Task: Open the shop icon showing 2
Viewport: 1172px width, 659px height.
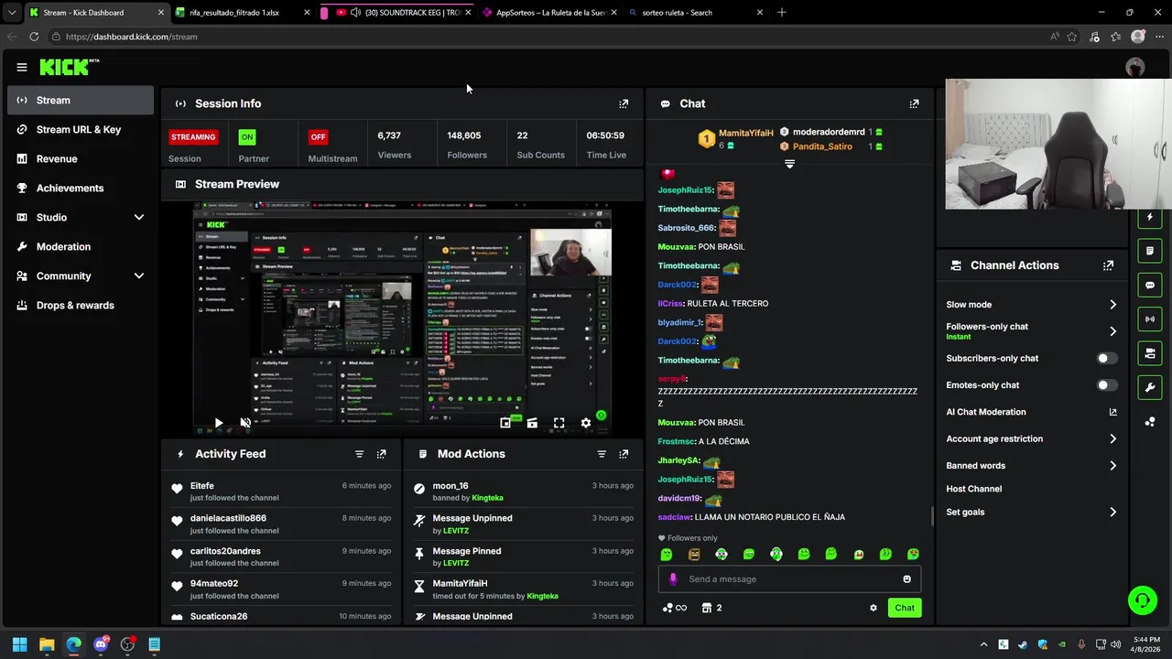Action: click(x=711, y=608)
